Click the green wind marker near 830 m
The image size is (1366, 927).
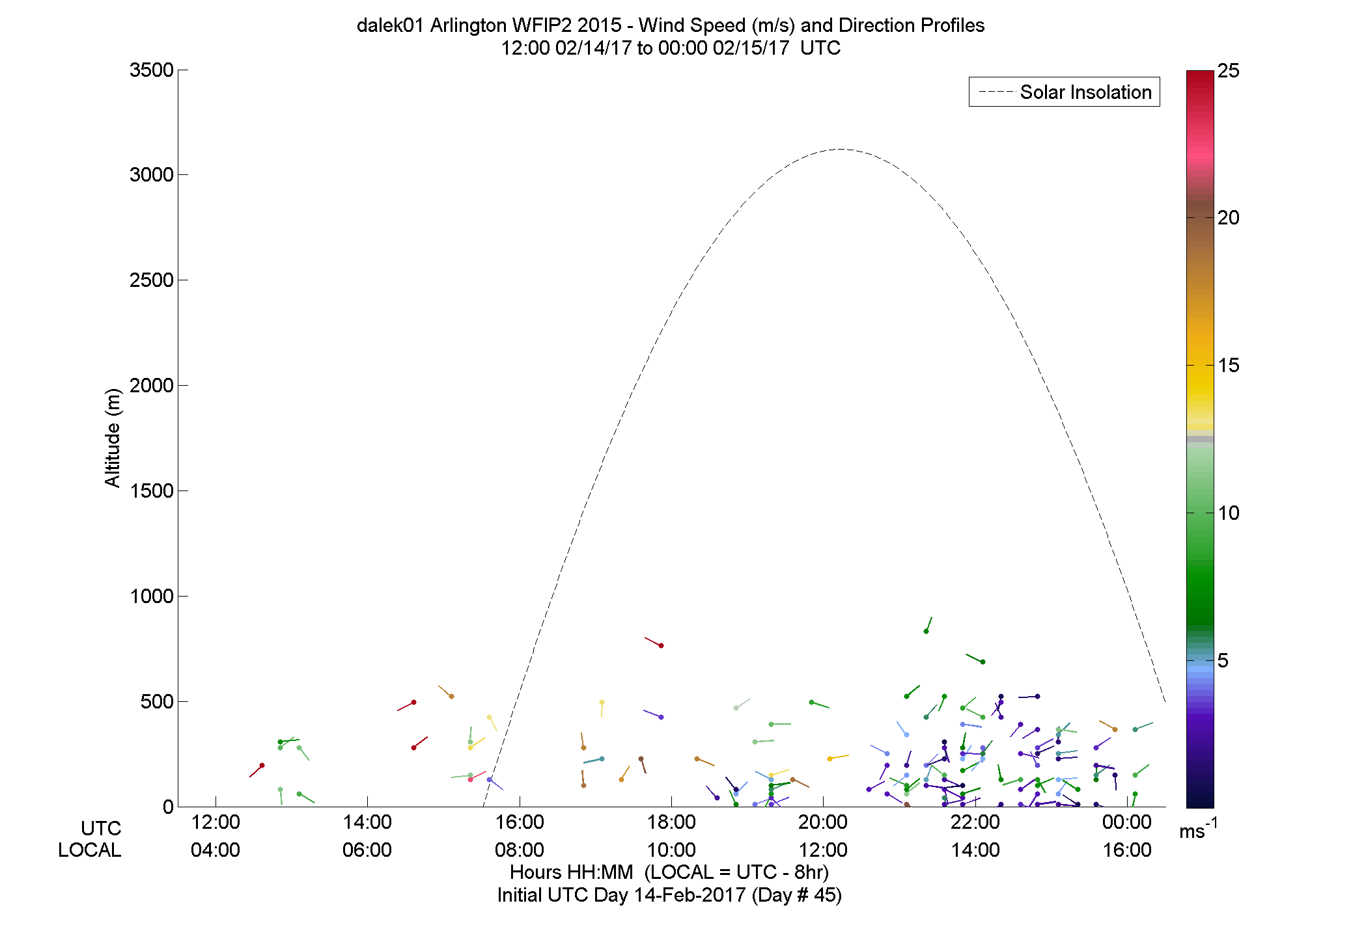click(926, 631)
